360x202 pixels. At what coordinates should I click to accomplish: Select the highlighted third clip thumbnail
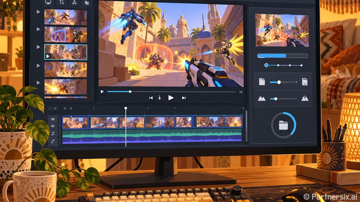65,52
